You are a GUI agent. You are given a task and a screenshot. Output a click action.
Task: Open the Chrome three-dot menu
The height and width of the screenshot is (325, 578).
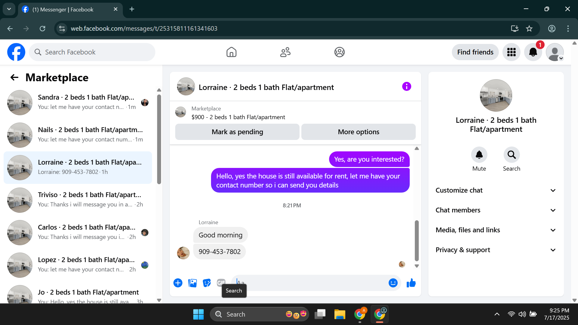coord(568,29)
